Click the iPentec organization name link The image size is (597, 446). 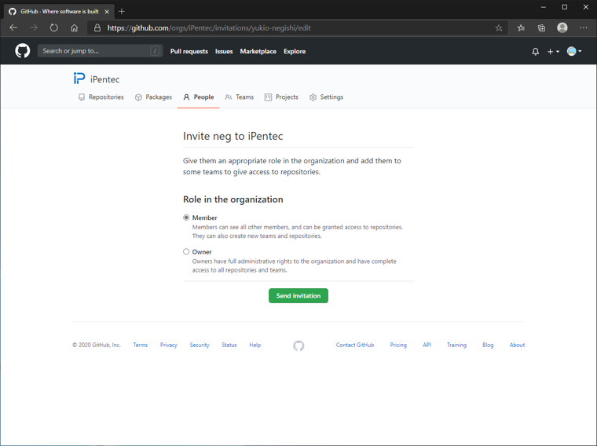[104, 79]
